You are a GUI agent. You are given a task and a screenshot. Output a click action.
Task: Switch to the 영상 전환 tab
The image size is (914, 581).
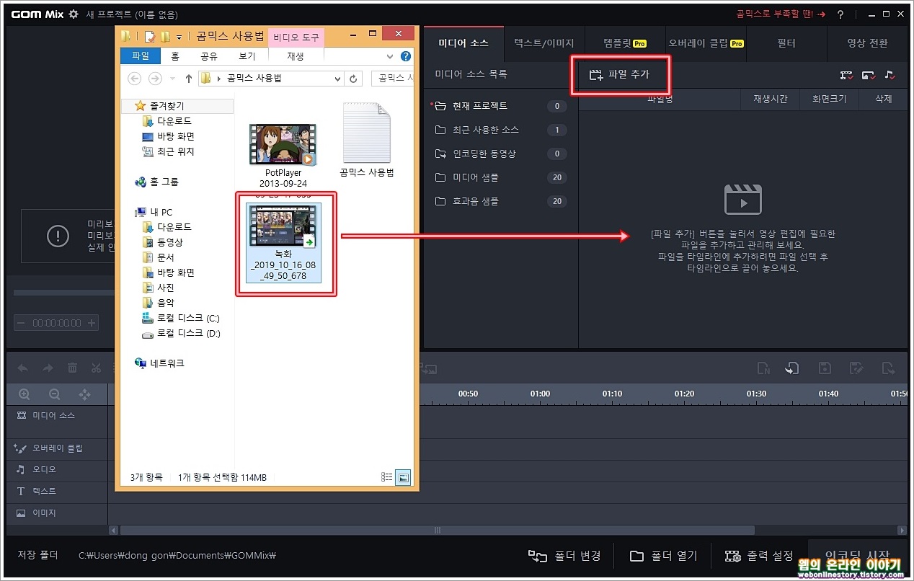tap(867, 43)
